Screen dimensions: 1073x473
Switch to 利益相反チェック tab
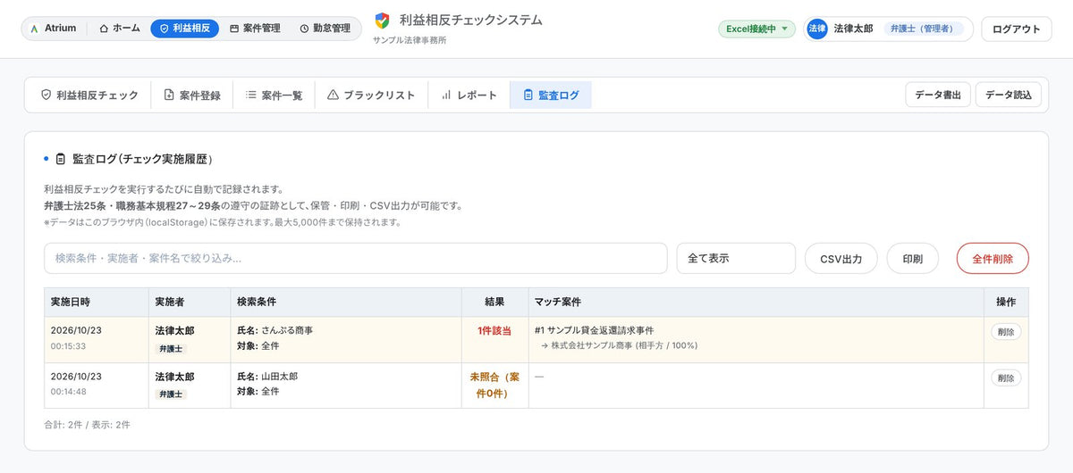point(89,95)
